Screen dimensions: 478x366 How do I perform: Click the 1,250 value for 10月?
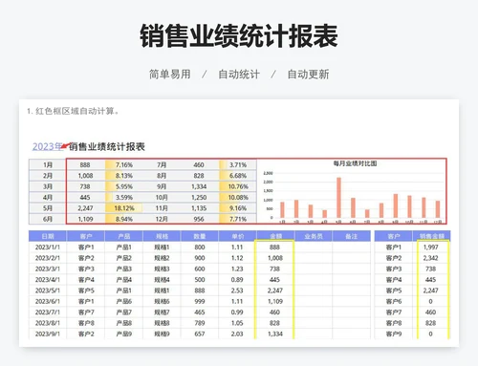[199, 197]
